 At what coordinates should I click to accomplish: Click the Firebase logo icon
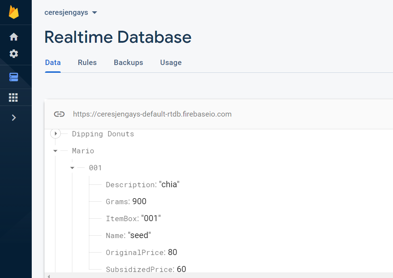click(x=14, y=12)
